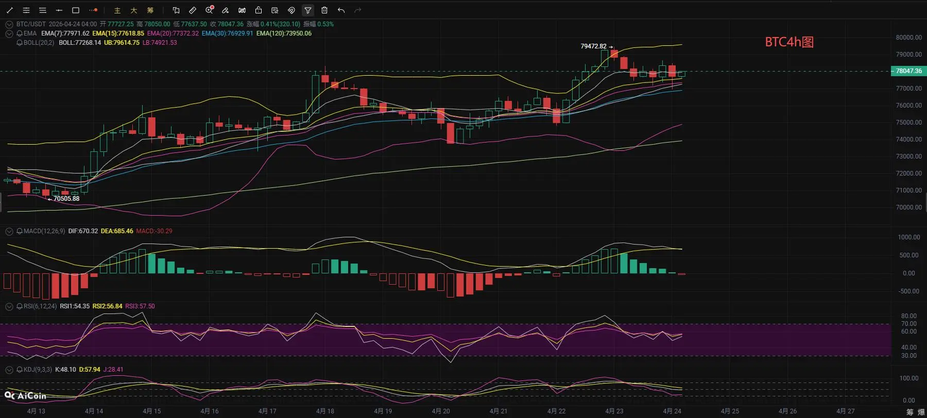Toggle the 筹 chip-distribution button in toolbar
Screen dimensions: 927x418
pyautogui.click(x=150, y=10)
